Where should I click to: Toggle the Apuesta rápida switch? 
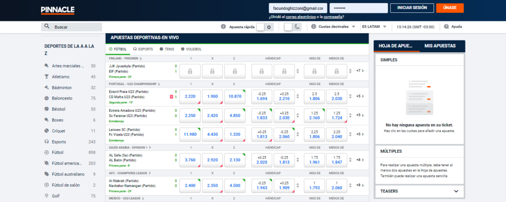coord(265,27)
